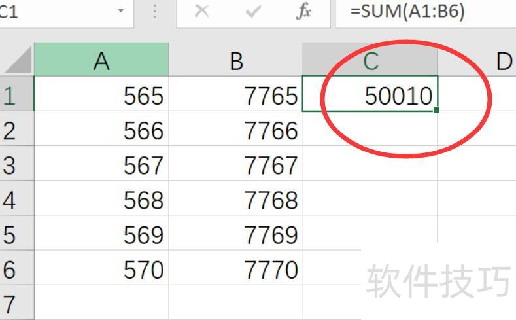Select row 6 header
This screenshot has width=516, height=320.
coord(17,268)
